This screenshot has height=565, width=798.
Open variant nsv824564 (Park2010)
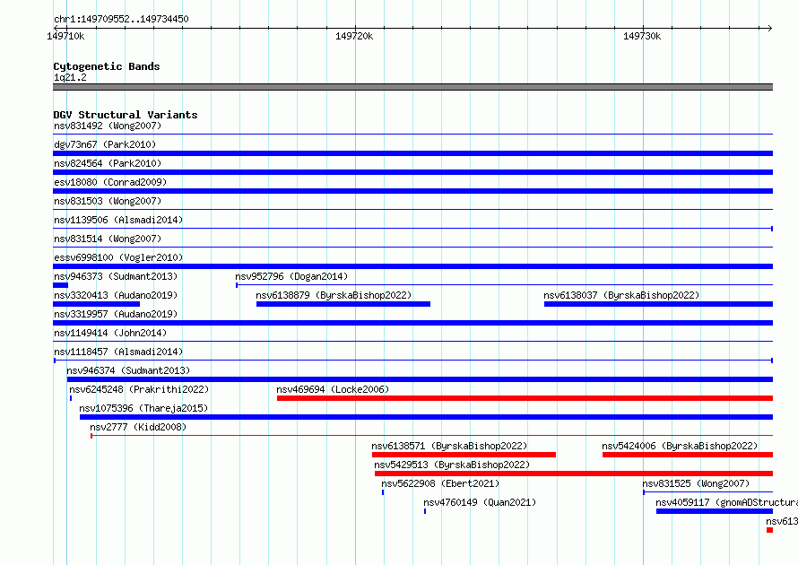tap(108, 163)
